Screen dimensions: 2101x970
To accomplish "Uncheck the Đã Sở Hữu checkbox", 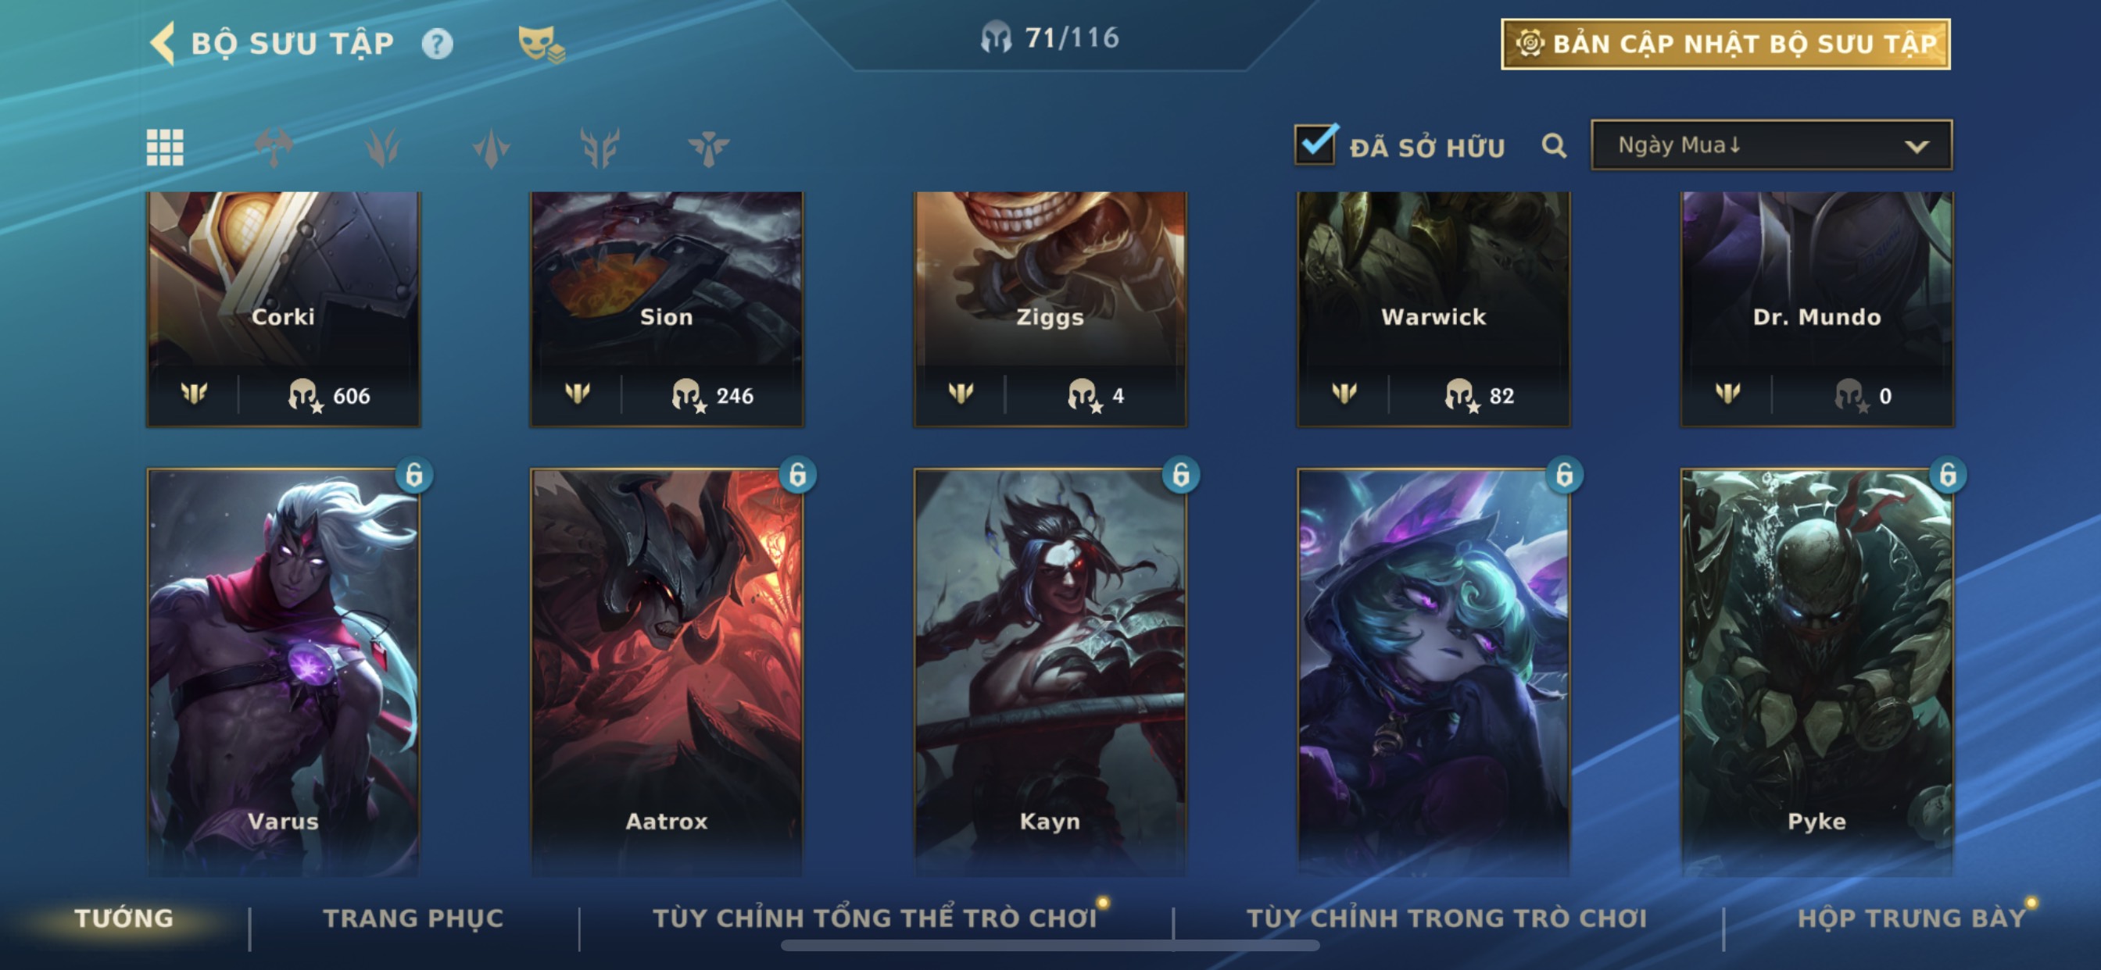I will pyautogui.click(x=1315, y=145).
